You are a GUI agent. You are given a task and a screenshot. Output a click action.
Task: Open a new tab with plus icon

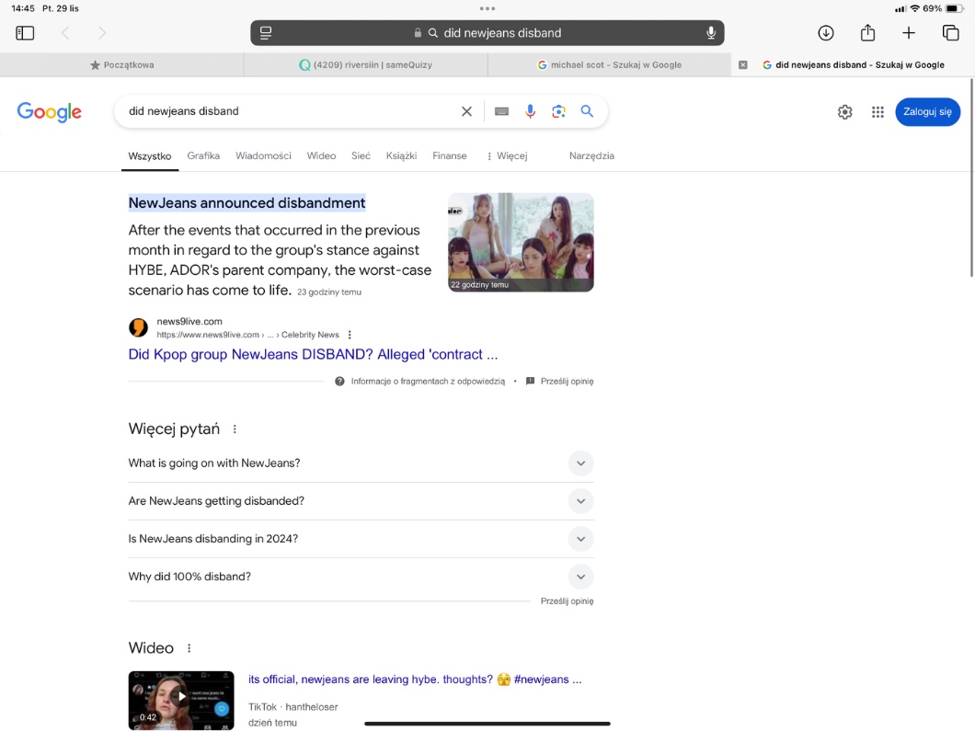click(909, 33)
